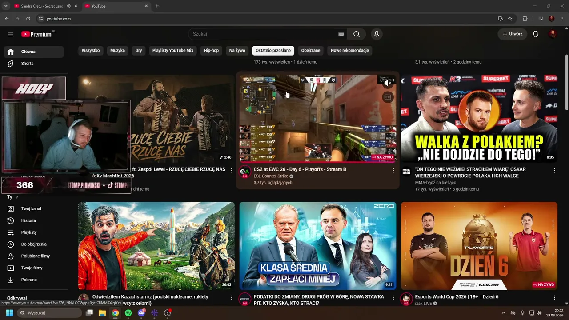Open MMA-bądź na bieżąco channel avatar
569x320 pixels.
coord(406,172)
